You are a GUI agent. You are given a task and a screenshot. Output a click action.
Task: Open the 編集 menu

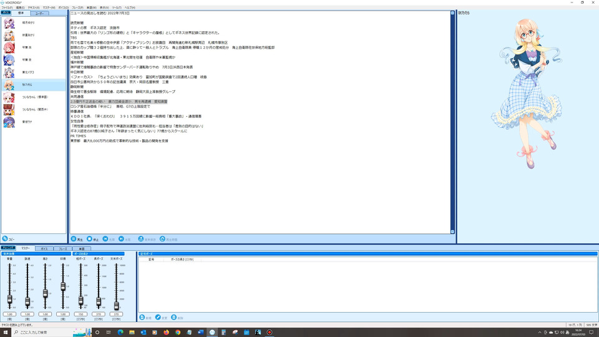20,7
